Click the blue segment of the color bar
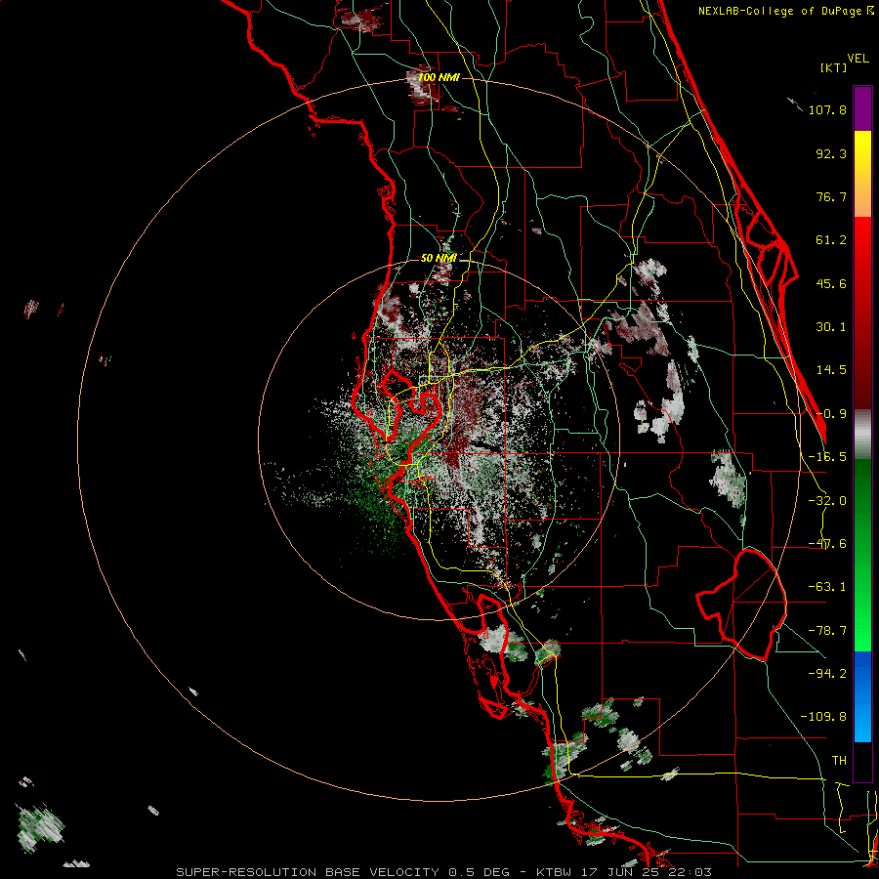This screenshot has width=879, height=879. tap(862, 696)
